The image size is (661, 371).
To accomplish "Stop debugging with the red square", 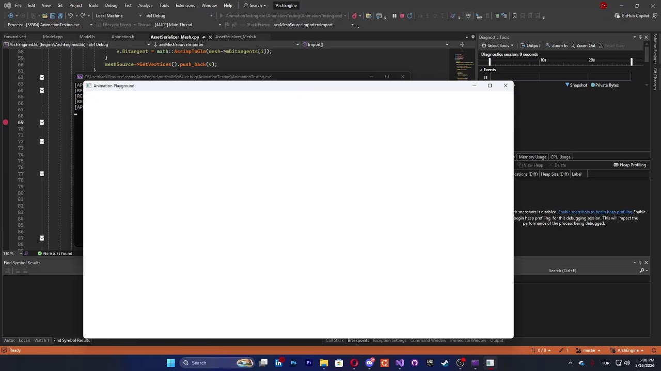I will click(402, 15).
